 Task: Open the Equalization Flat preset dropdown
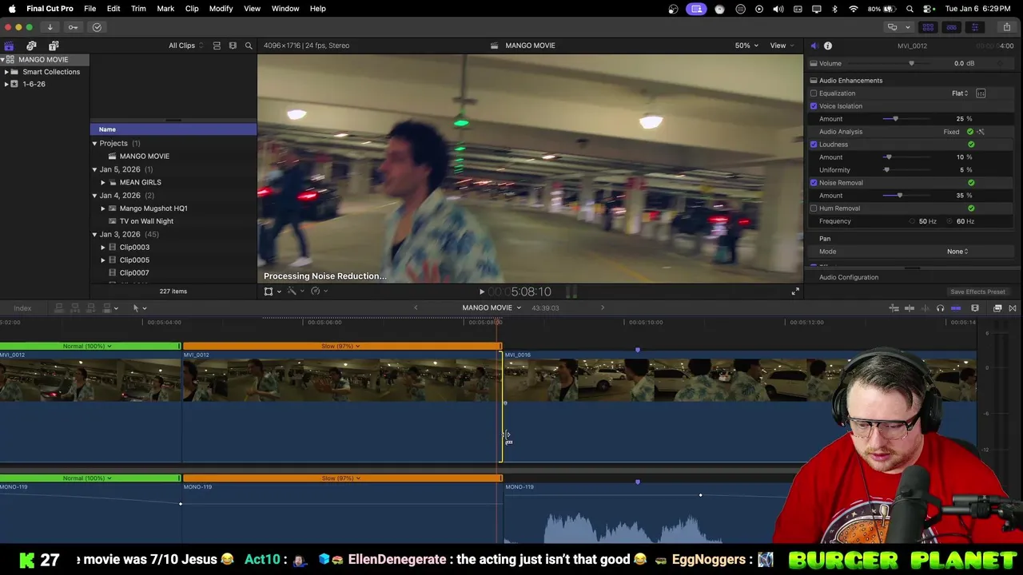coord(960,93)
